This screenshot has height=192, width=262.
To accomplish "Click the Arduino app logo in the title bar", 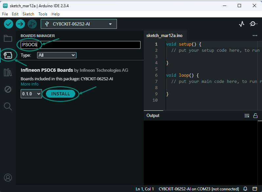I will click(x=5, y=6).
